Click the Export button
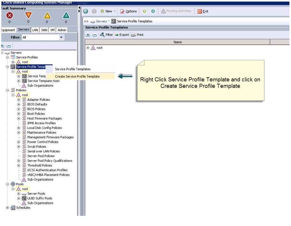 [122, 35]
